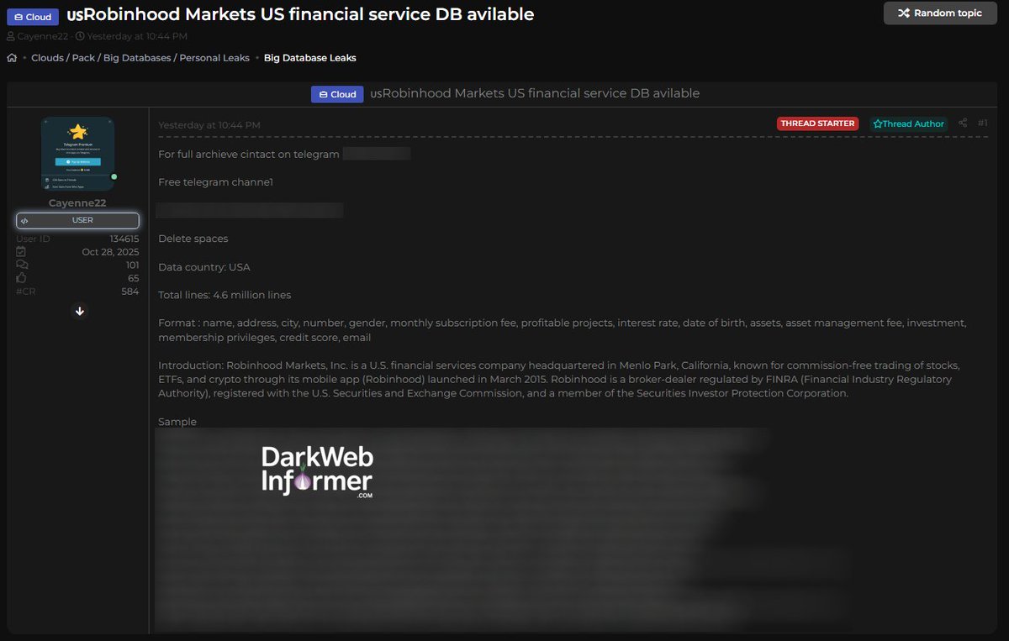Click the 'Sample' label

177,422
